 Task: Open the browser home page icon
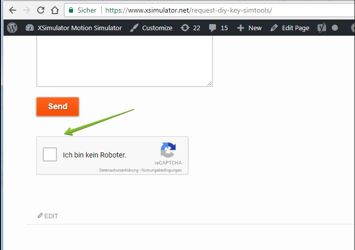coord(55,10)
